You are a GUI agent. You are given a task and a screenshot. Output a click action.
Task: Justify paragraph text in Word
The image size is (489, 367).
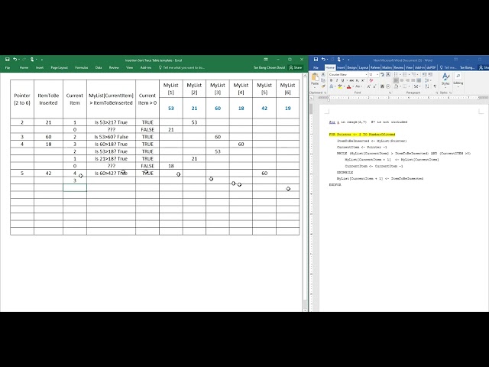(413, 80)
